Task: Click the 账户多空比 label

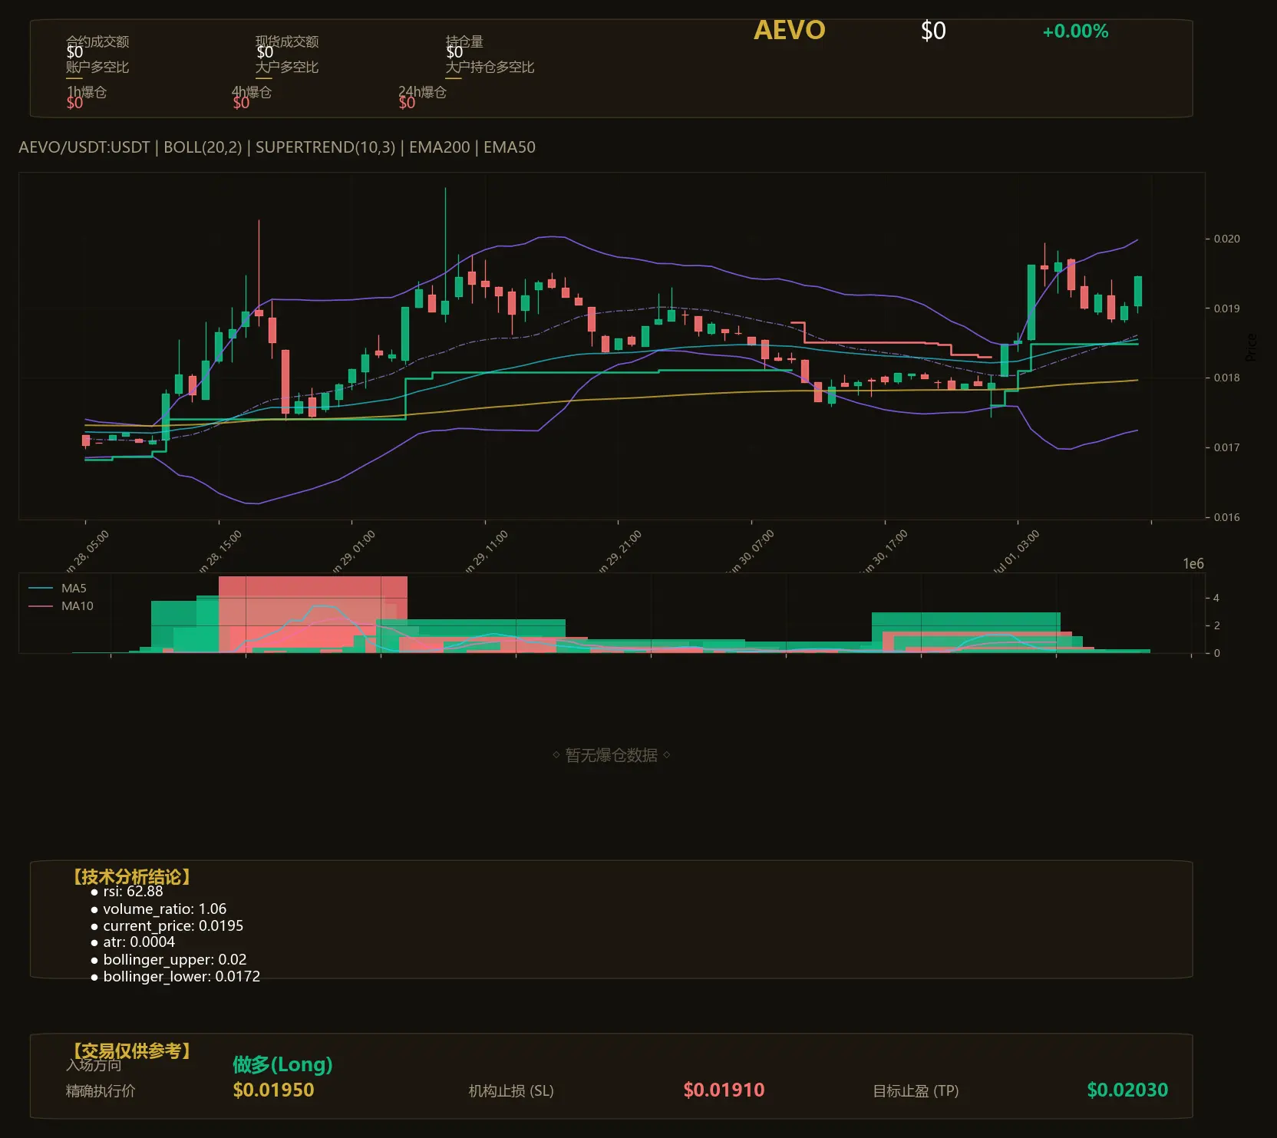Action: coord(97,67)
